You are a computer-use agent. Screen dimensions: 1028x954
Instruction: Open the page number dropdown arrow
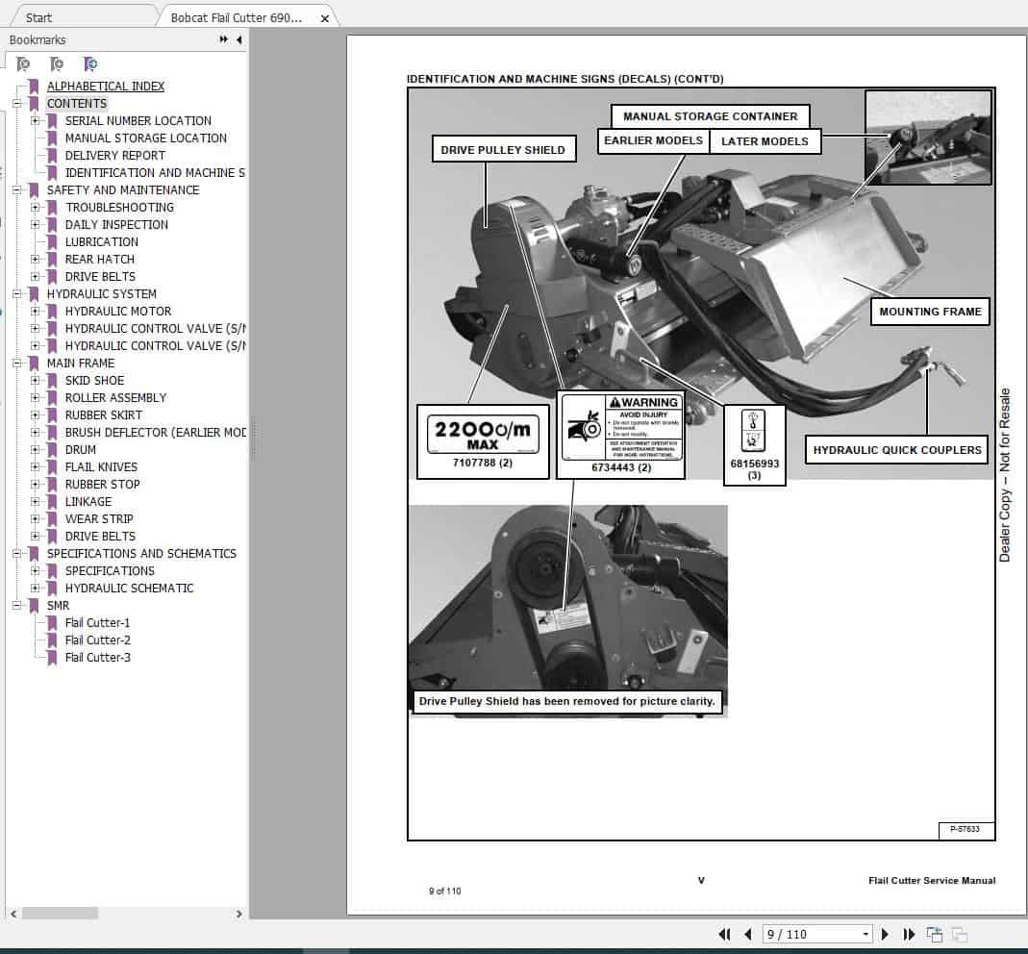(x=865, y=934)
